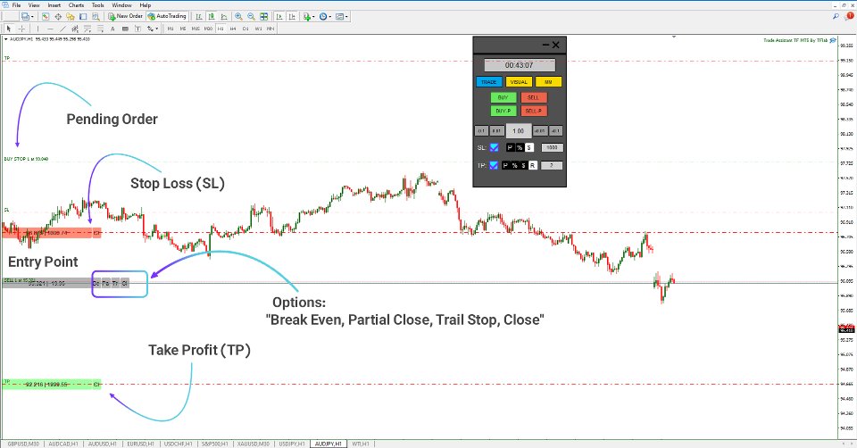Select the Vertical Line drawing tool
This screenshot has width=857, height=448.
click(37, 29)
